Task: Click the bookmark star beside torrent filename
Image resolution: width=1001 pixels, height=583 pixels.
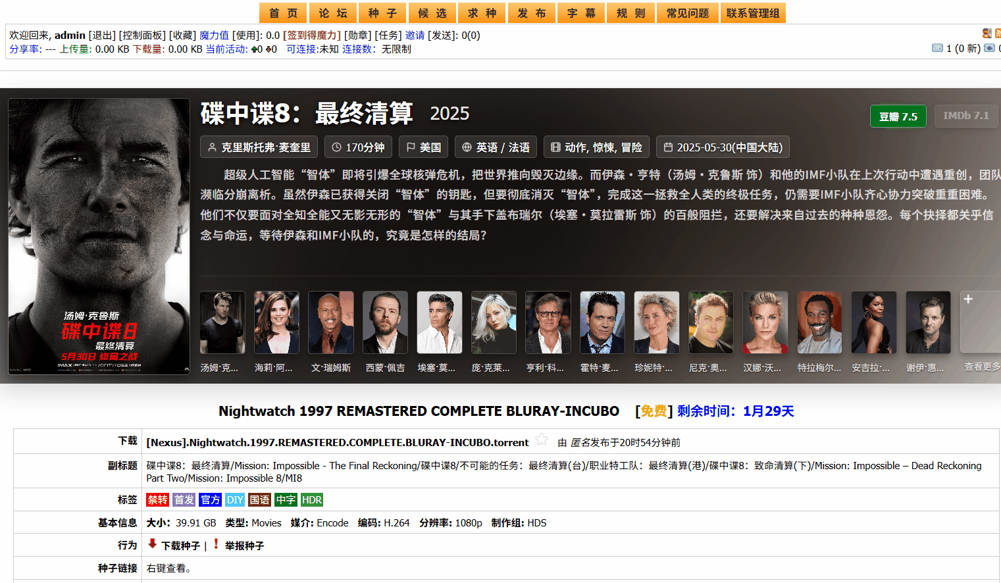Action: point(542,440)
